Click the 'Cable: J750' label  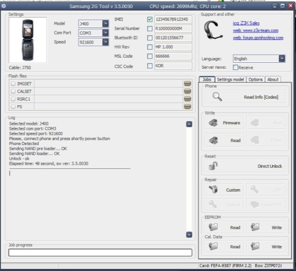[20, 68]
